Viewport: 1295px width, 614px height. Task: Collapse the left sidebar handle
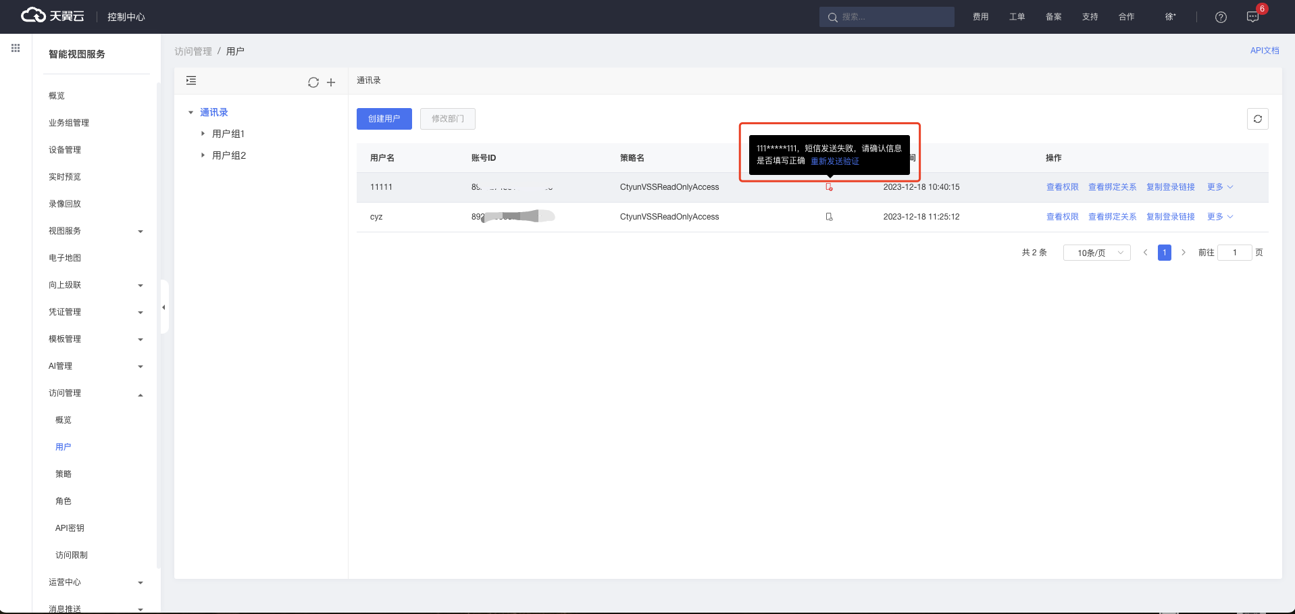(163, 307)
